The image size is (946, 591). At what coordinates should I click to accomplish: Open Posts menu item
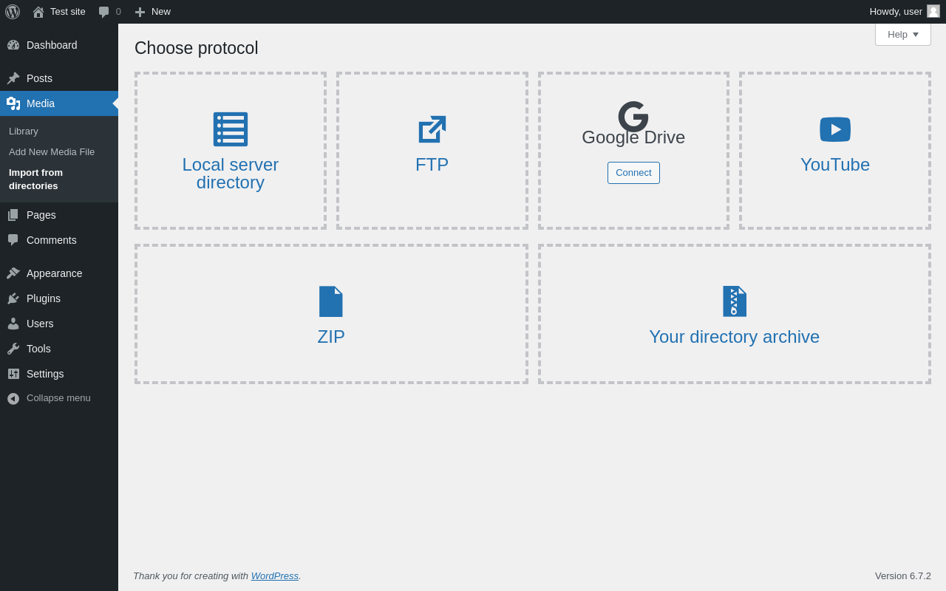click(x=59, y=78)
